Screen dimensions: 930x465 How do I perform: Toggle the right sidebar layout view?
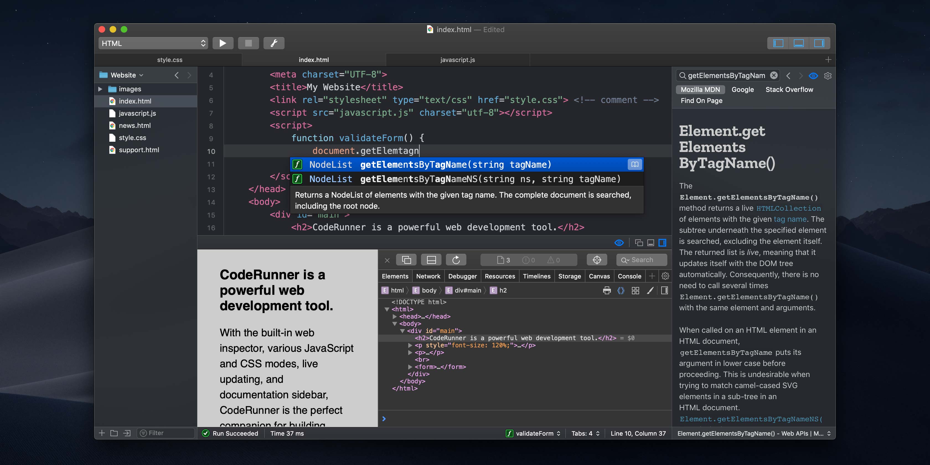820,43
